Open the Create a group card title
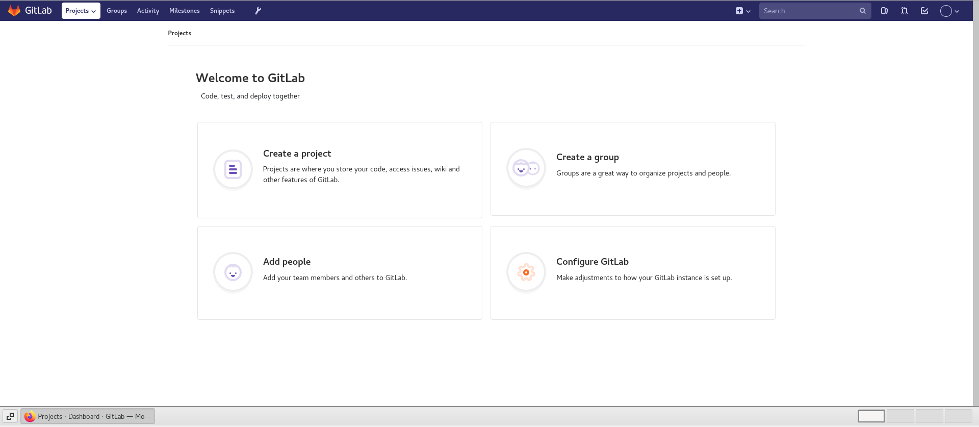 click(587, 157)
